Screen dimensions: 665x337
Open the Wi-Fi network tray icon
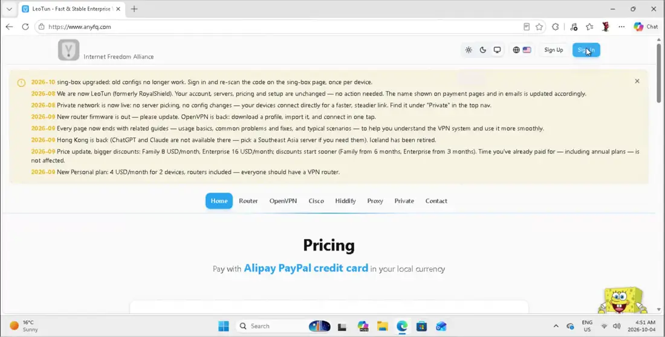pyautogui.click(x=604, y=326)
